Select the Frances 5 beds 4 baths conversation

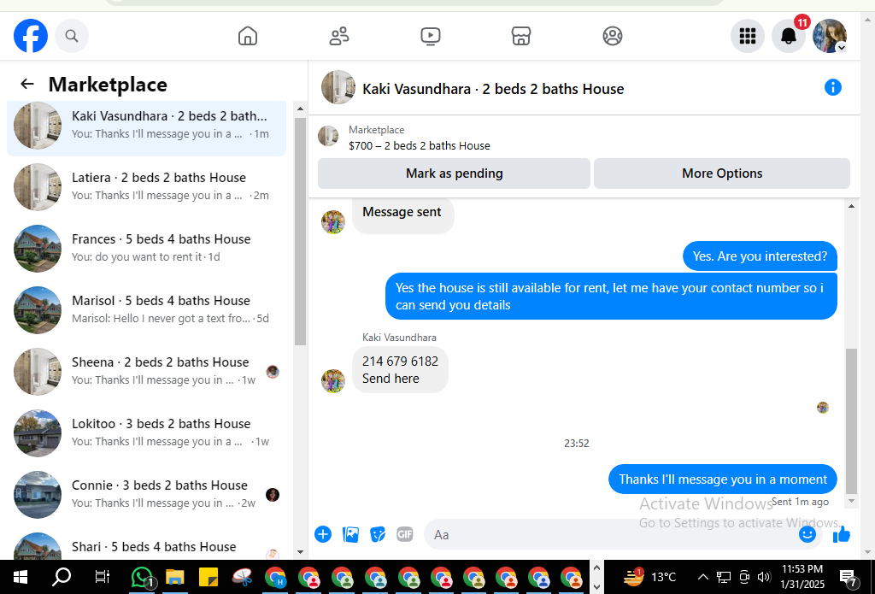point(146,248)
